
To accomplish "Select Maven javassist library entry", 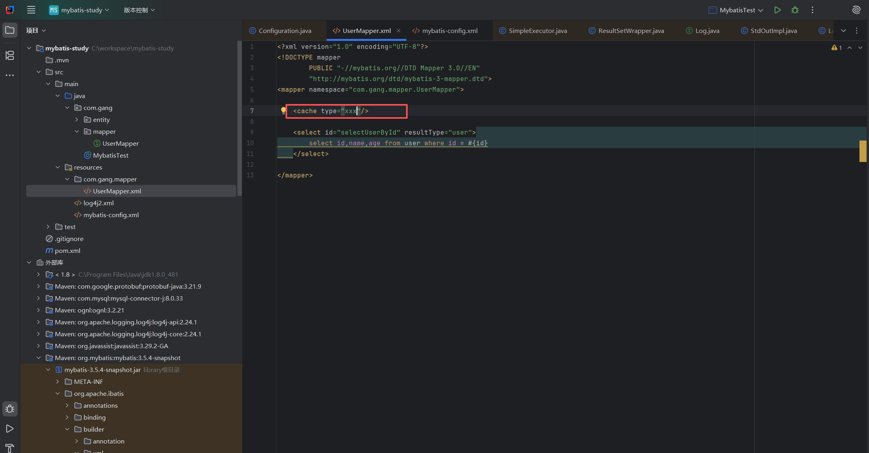I will pyautogui.click(x=107, y=346).
